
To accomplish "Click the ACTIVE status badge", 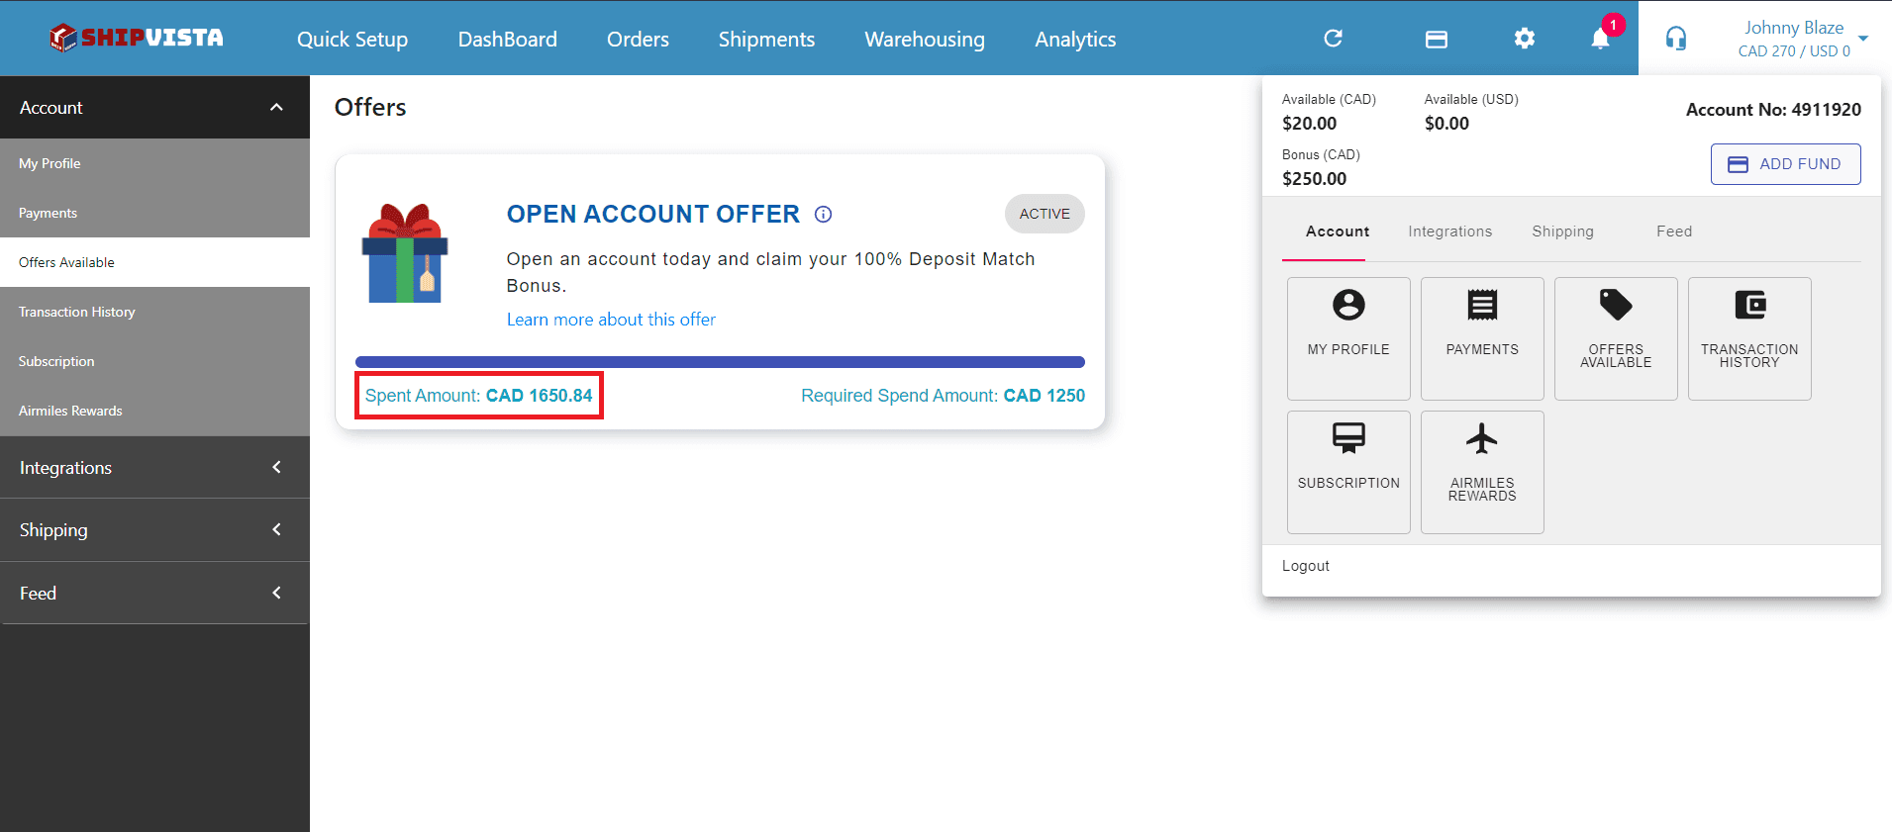I will [x=1045, y=214].
